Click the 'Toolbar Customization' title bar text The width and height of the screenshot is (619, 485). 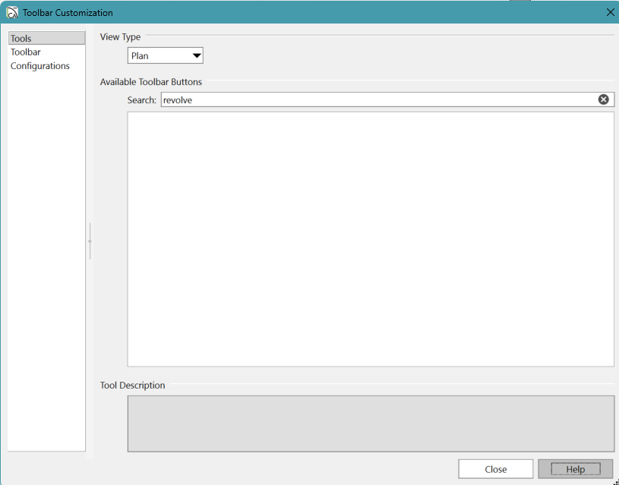(x=68, y=12)
